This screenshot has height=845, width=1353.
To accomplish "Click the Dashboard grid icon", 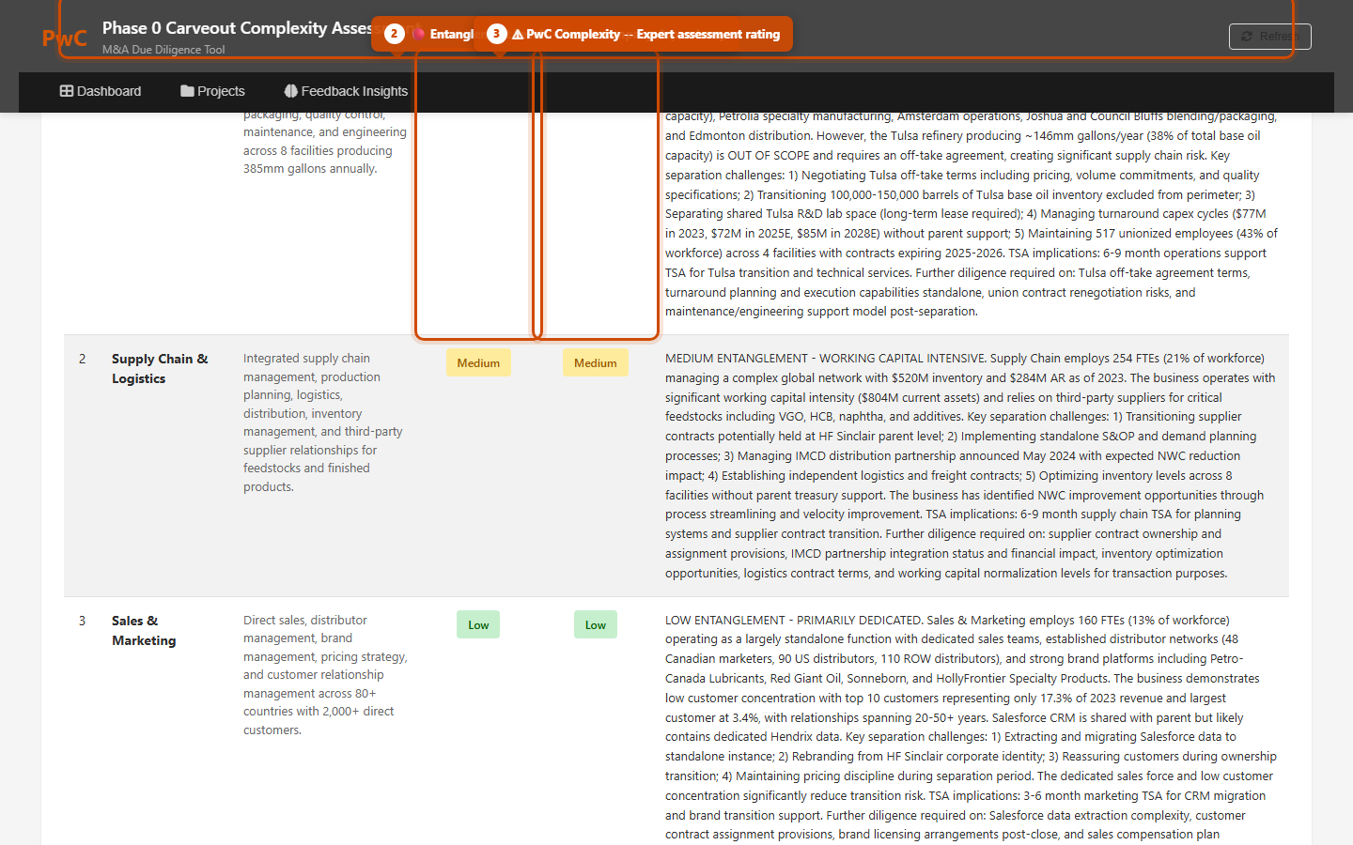I will [67, 91].
